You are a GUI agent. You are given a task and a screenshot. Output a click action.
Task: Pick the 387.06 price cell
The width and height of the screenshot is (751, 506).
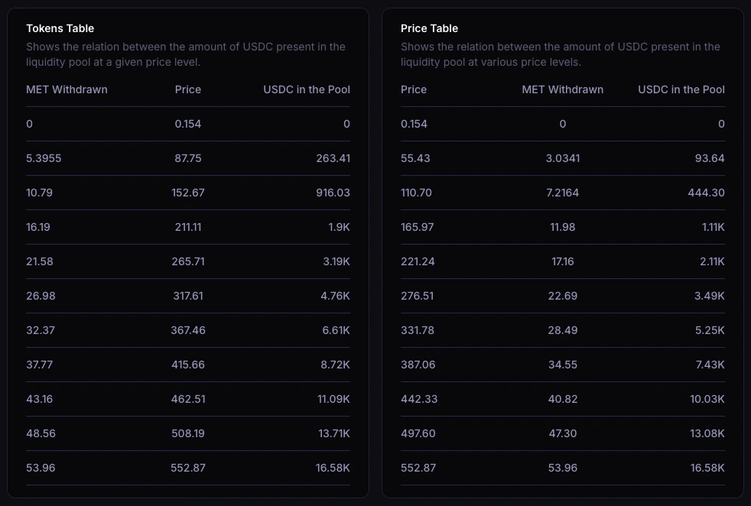click(x=418, y=365)
